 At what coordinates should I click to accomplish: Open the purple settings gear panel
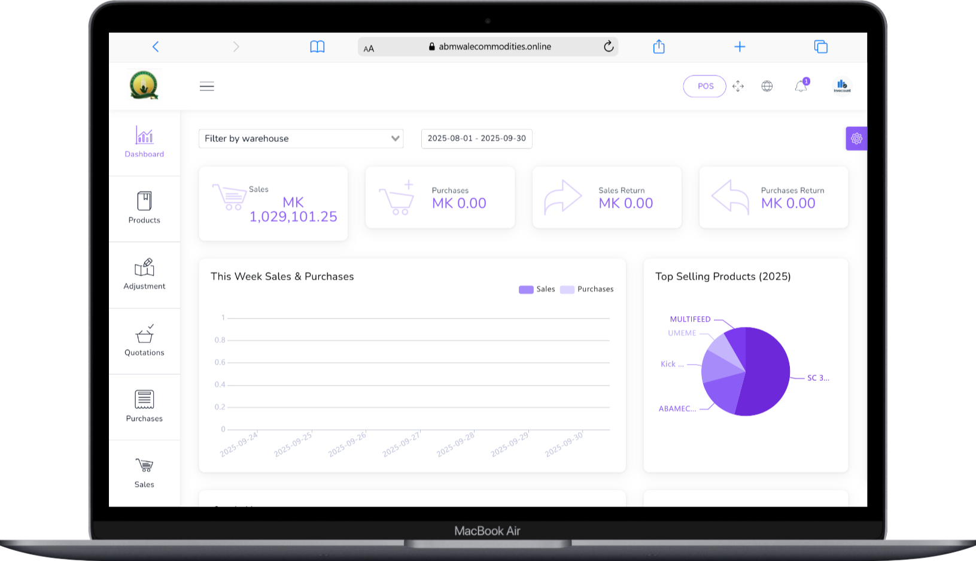[856, 138]
